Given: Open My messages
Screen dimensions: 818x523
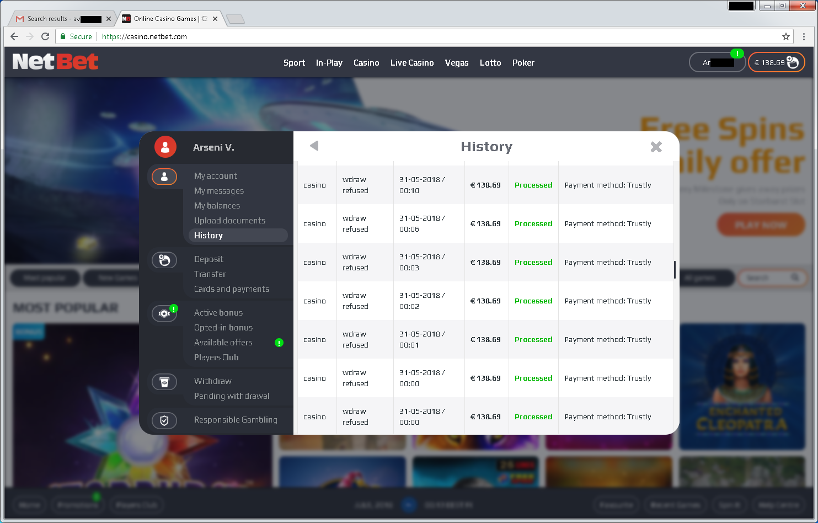Looking at the screenshot, I should [219, 191].
